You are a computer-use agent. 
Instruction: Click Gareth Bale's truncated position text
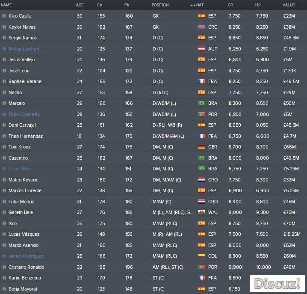(173, 212)
